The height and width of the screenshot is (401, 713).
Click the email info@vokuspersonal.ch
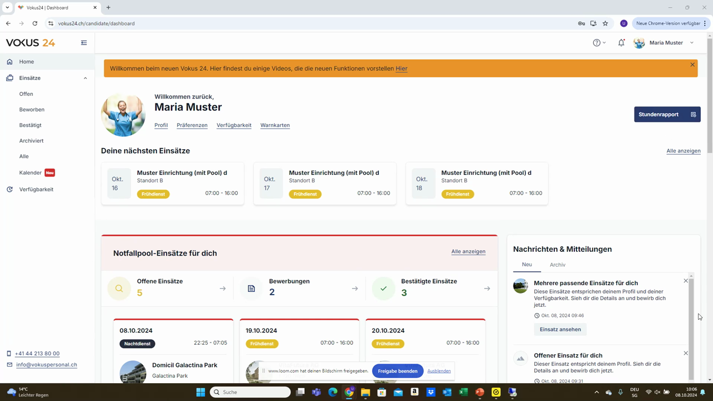point(47,365)
